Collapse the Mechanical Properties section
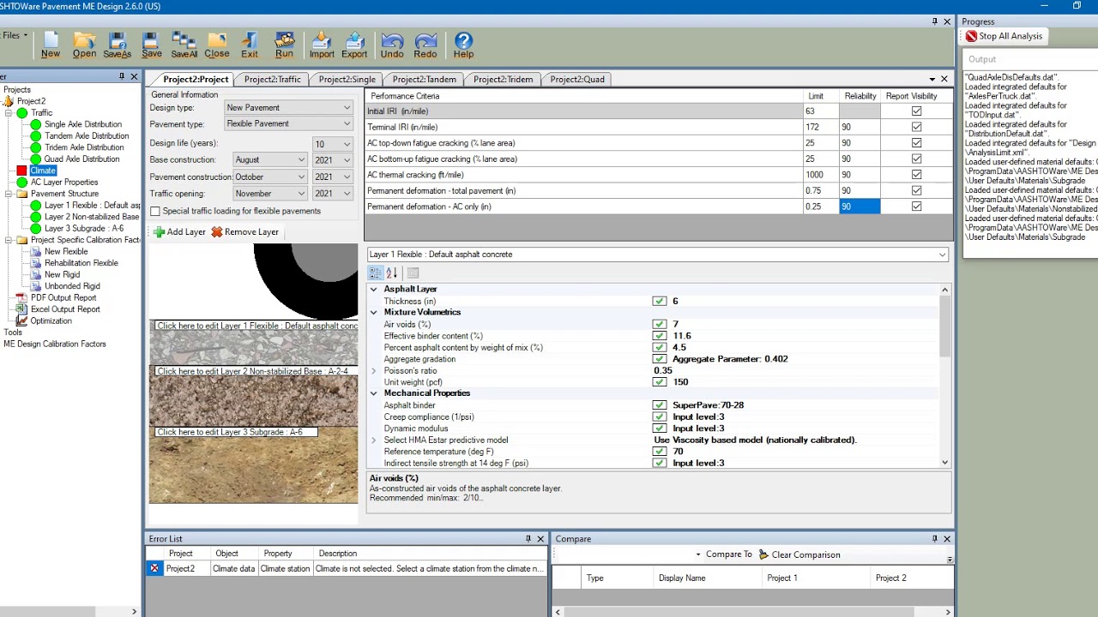 [x=373, y=393]
